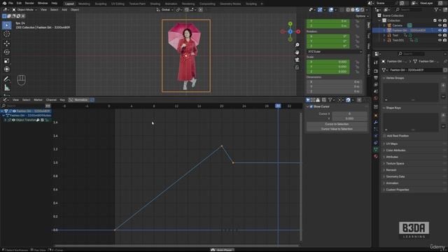Click graph editor horizontal scrollbar
The height and width of the screenshot is (252, 448).
point(176,246)
